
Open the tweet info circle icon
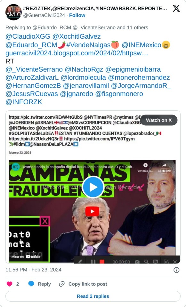[x=176, y=270]
